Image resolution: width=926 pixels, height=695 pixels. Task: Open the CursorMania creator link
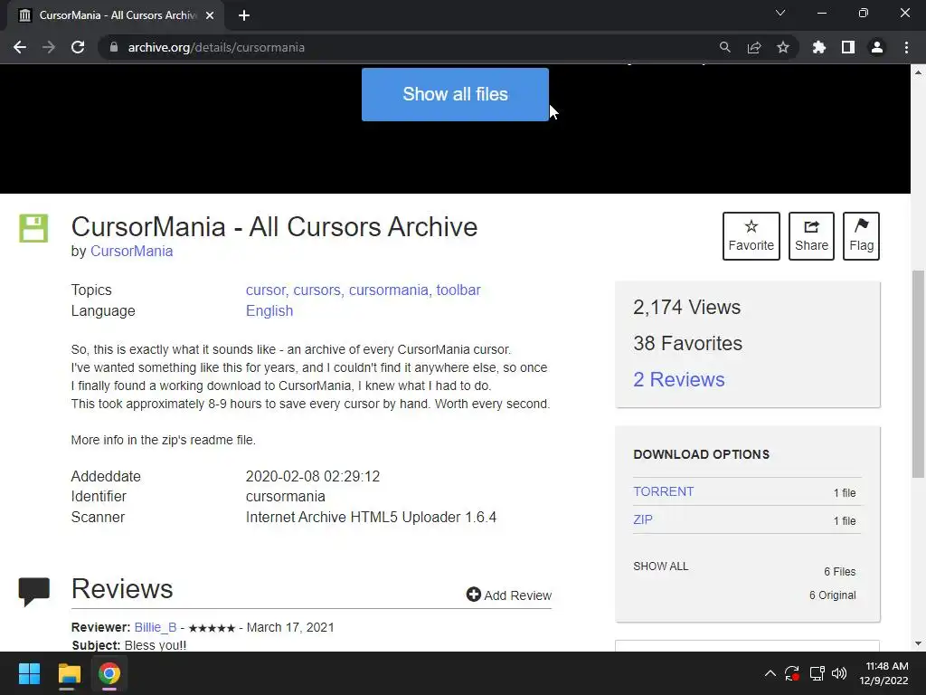tap(132, 252)
